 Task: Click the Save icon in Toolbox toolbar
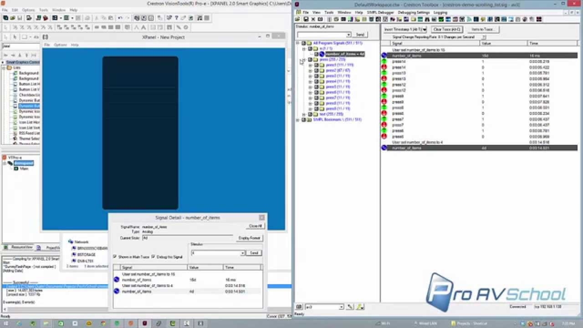(x=306, y=19)
